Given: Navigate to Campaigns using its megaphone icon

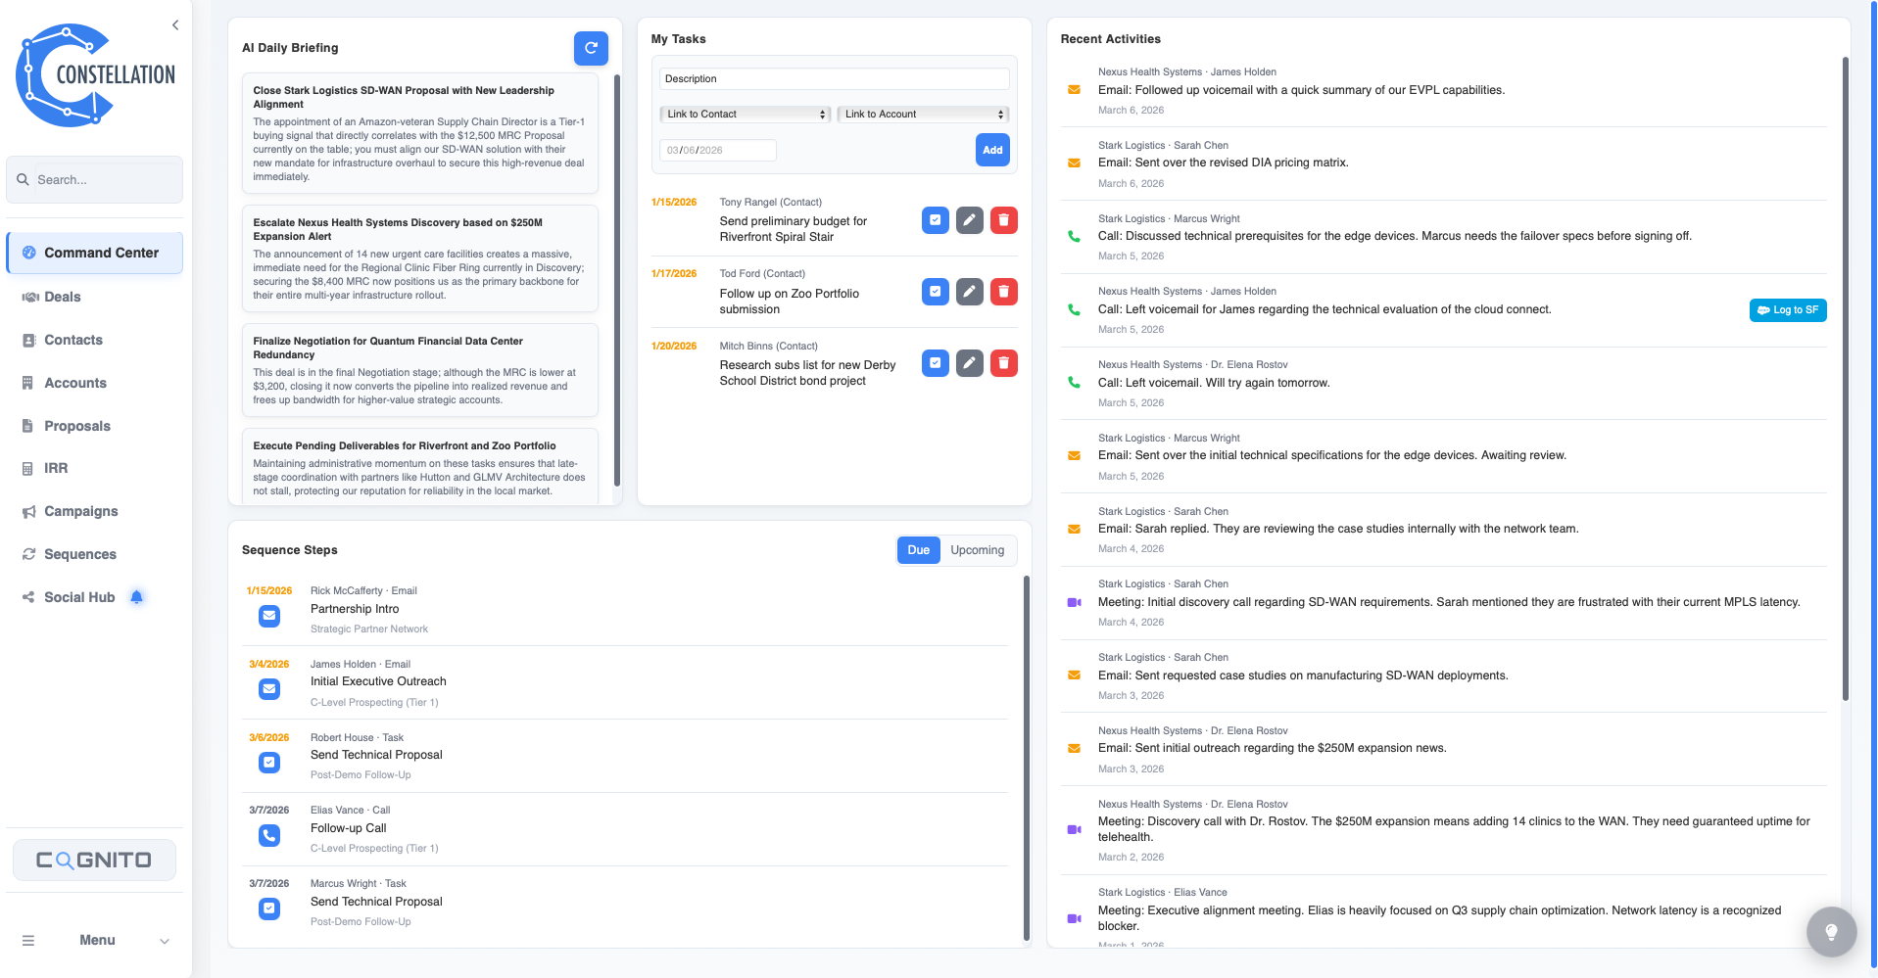Looking at the screenshot, I should [x=29, y=511].
